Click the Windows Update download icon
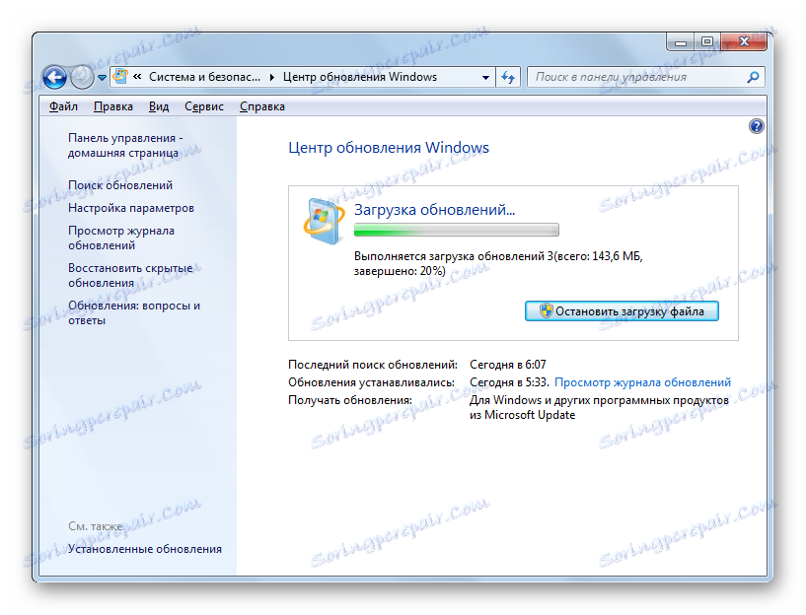The width and height of the screenshot is (806, 615). point(324,221)
